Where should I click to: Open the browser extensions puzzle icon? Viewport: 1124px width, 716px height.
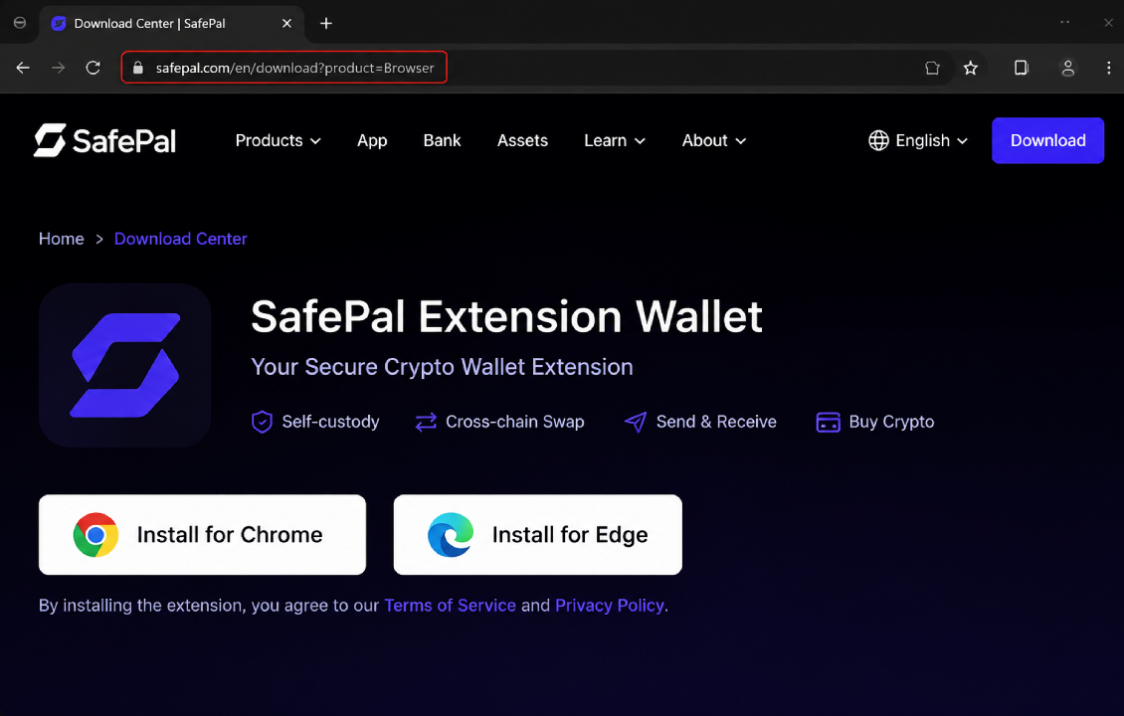coord(932,68)
